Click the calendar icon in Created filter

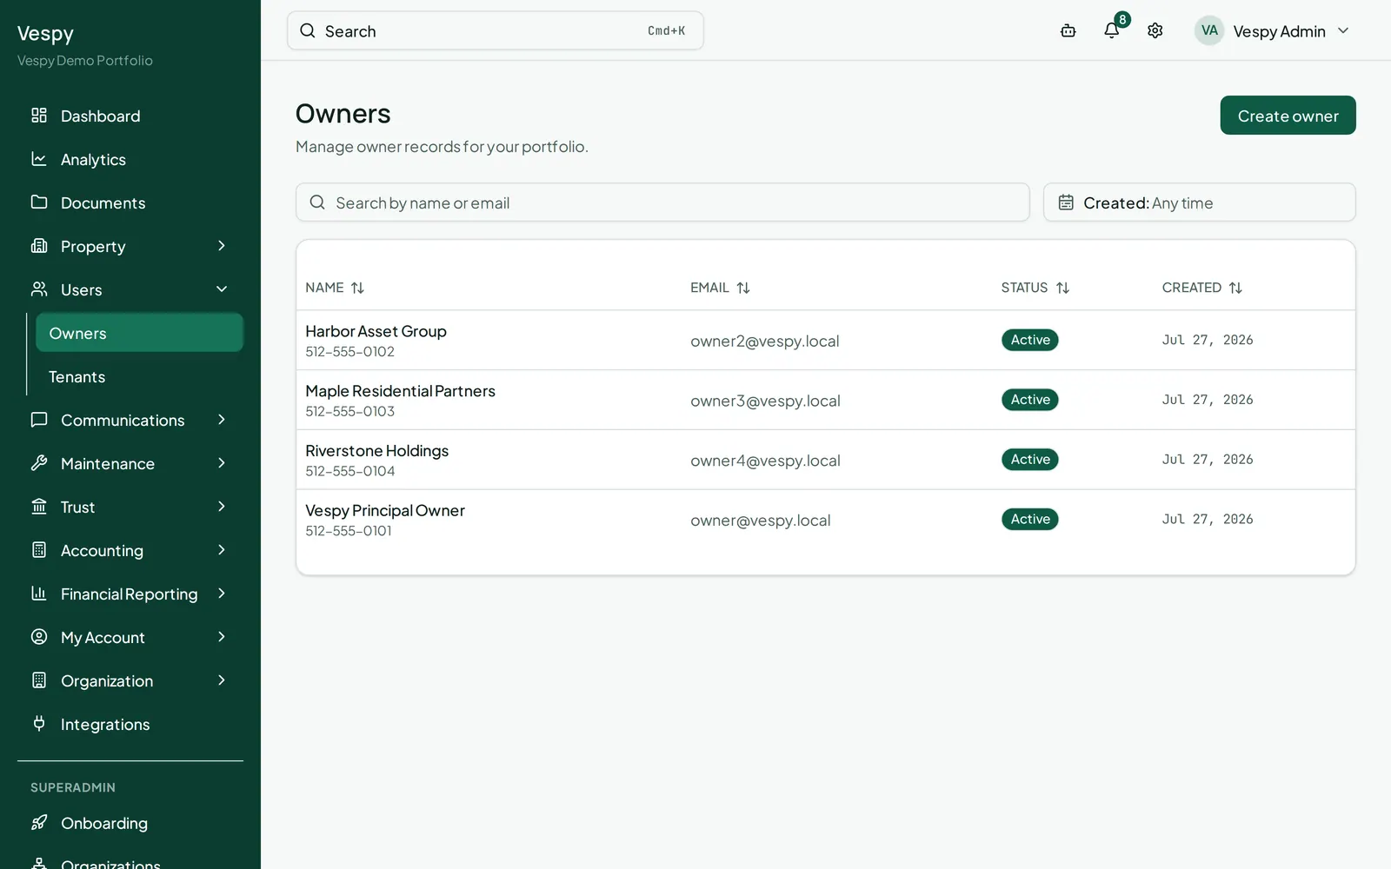point(1066,202)
